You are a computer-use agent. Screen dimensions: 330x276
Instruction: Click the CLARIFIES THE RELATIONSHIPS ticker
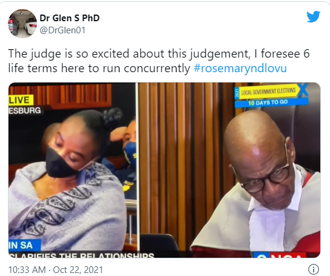pyautogui.click(x=81, y=255)
